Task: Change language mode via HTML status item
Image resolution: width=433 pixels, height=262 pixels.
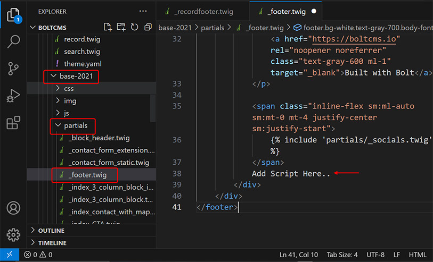Action: pyautogui.click(x=418, y=255)
